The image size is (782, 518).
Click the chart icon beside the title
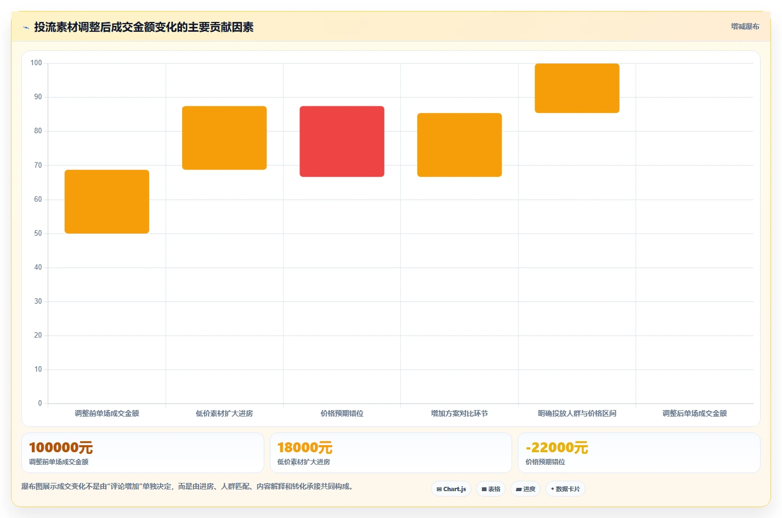[x=26, y=27]
